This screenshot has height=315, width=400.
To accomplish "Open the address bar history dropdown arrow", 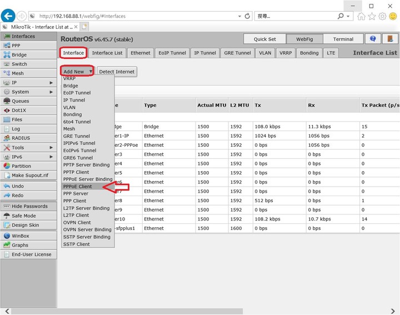I will tap(239, 16).
